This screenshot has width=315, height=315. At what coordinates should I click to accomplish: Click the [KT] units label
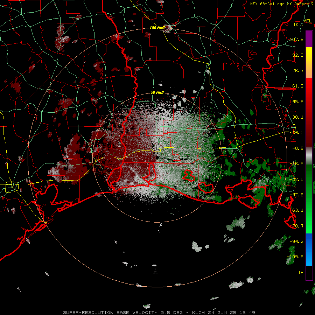click(x=299, y=24)
